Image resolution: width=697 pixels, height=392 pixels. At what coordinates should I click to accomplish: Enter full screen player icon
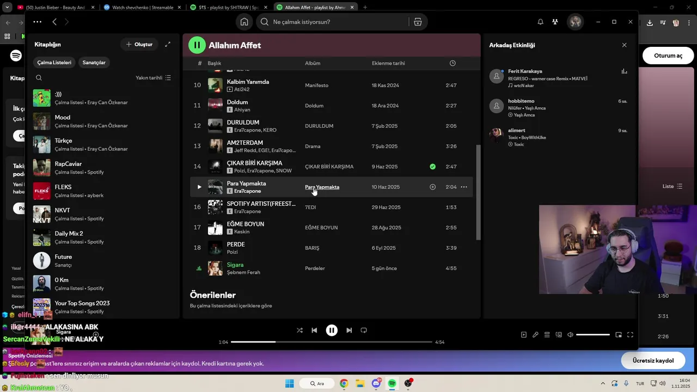(630, 335)
